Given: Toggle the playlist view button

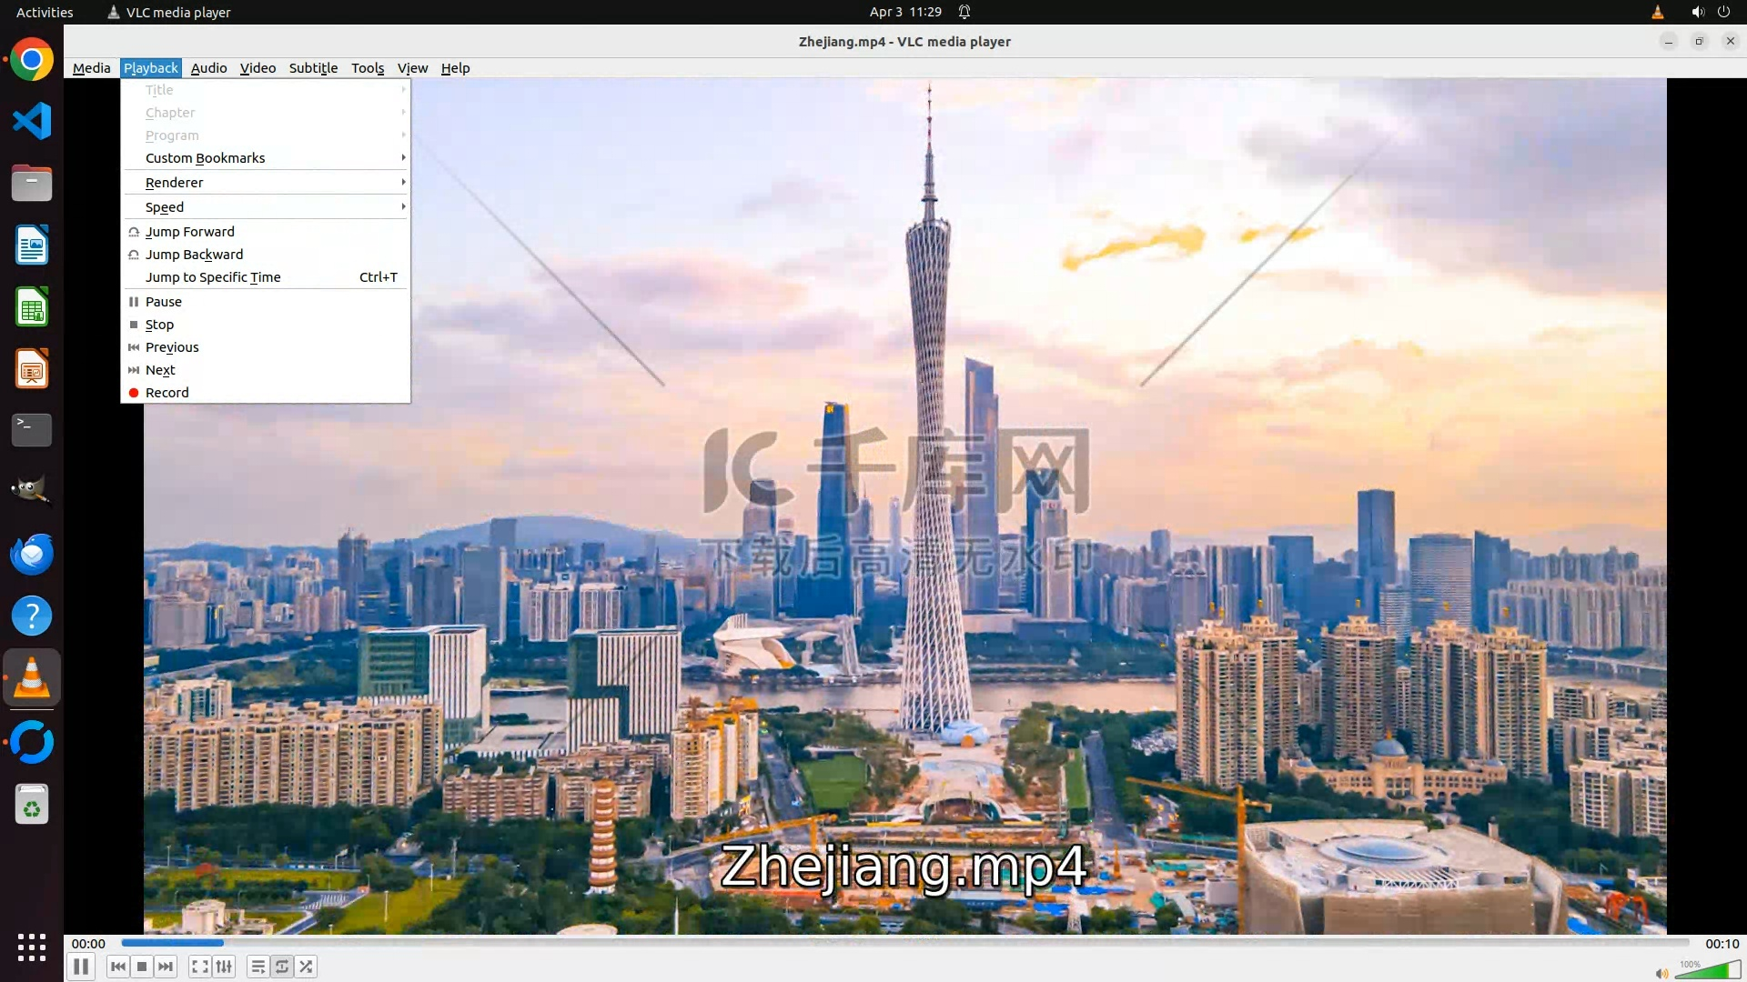Looking at the screenshot, I should click(258, 967).
